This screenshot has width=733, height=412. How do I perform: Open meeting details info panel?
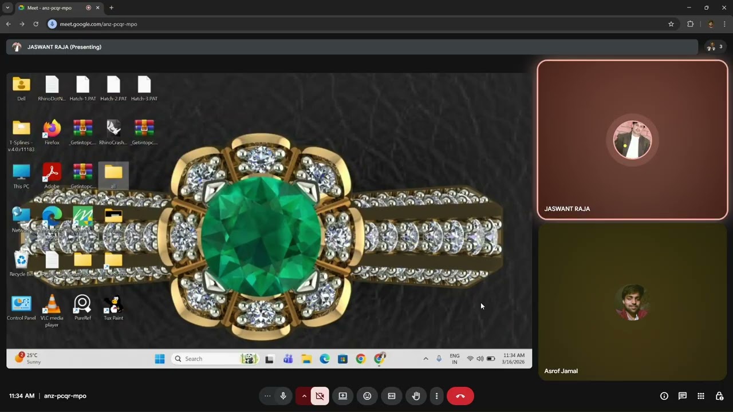click(x=664, y=396)
